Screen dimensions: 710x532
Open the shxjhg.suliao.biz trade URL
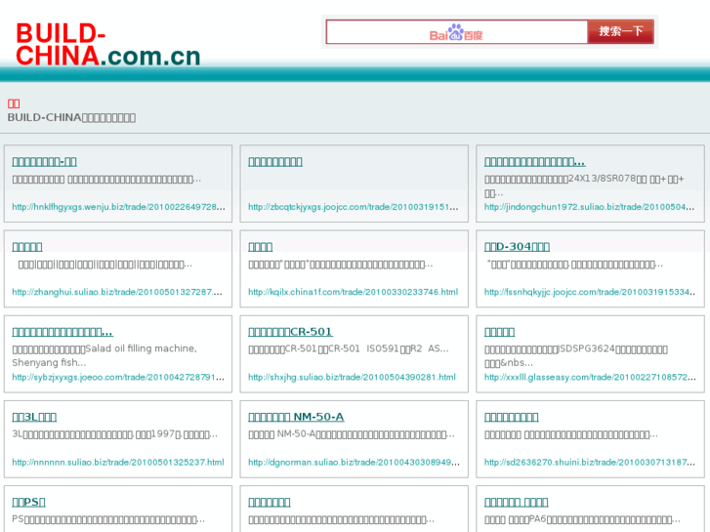tap(352, 377)
